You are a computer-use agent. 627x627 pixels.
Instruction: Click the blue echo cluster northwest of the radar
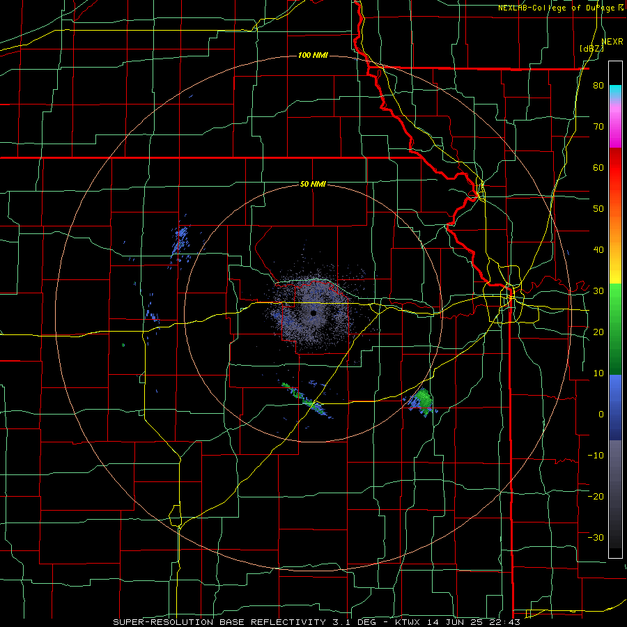tap(180, 241)
